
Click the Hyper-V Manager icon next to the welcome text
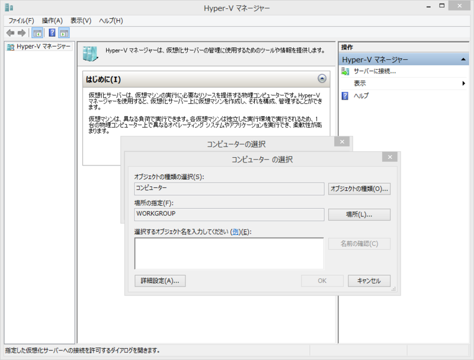tap(92, 52)
